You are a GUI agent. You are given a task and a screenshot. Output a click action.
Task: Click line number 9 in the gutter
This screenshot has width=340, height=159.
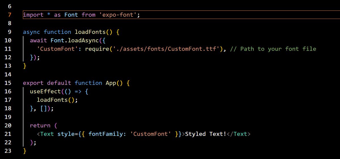coord(10,32)
